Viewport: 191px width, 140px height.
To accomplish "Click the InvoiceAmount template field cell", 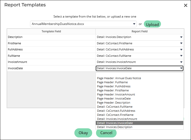I will (51, 62).
